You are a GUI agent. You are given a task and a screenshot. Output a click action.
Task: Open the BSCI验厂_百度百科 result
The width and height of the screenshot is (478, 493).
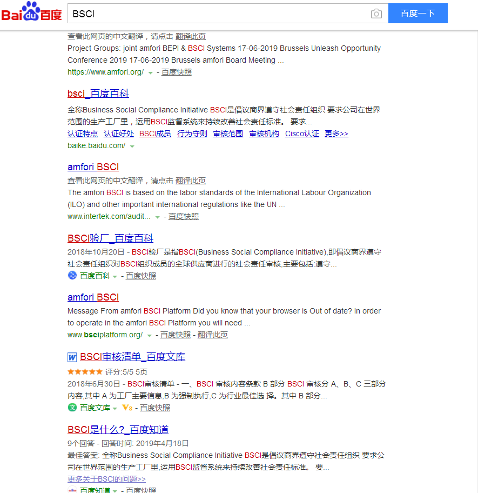click(x=110, y=238)
